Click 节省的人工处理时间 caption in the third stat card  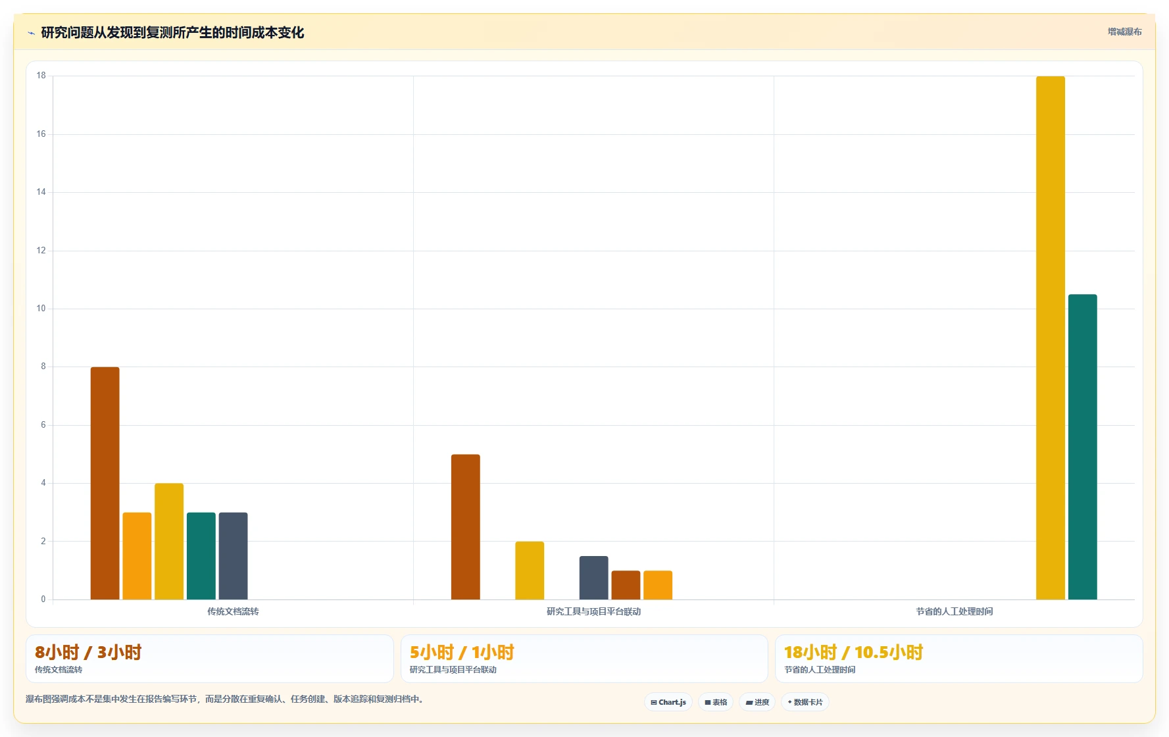820,670
